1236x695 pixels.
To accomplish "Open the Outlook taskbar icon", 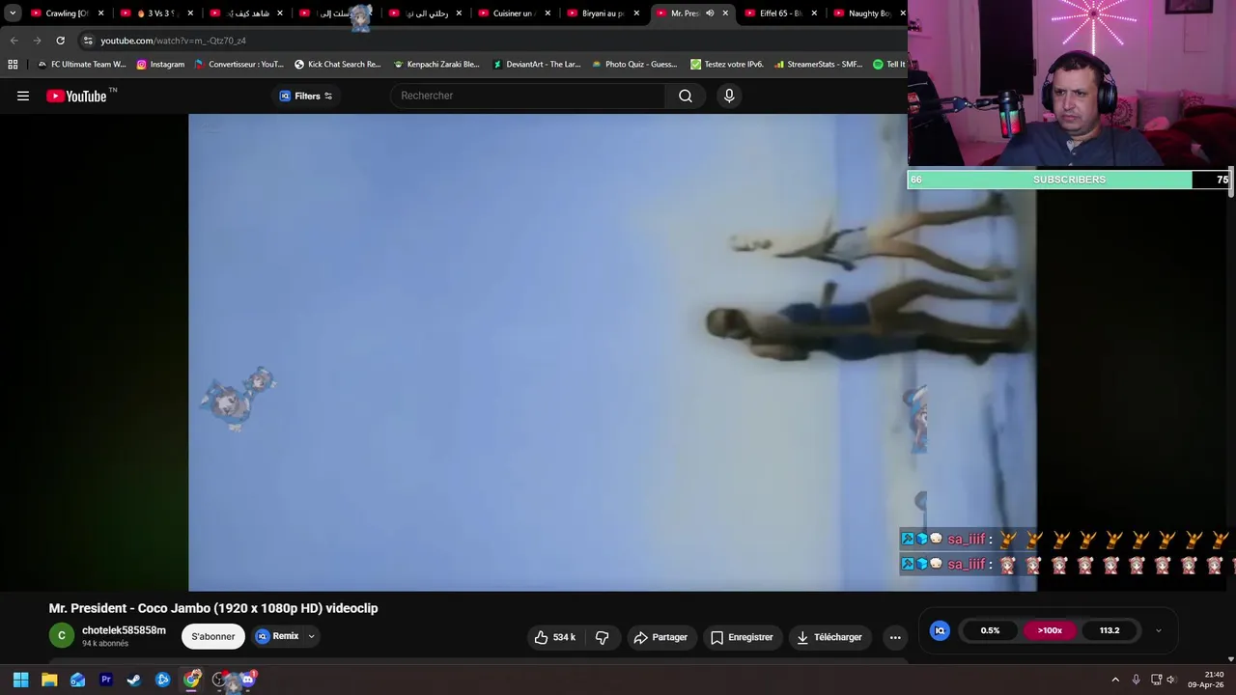I will pyautogui.click(x=77, y=680).
